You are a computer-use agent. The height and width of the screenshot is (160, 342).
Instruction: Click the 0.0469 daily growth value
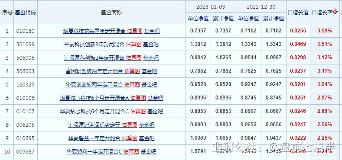click(298, 44)
